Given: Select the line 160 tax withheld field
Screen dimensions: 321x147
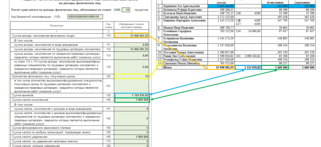Looking at the screenshot, I should 132,137.
